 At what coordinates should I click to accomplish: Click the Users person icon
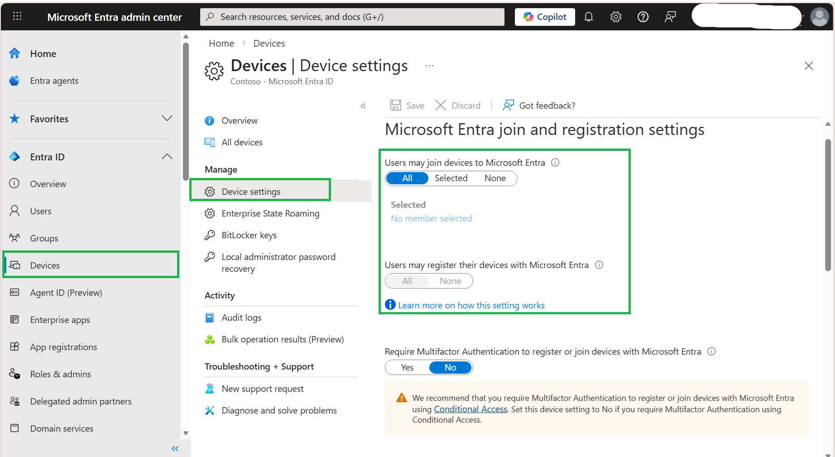point(14,211)
